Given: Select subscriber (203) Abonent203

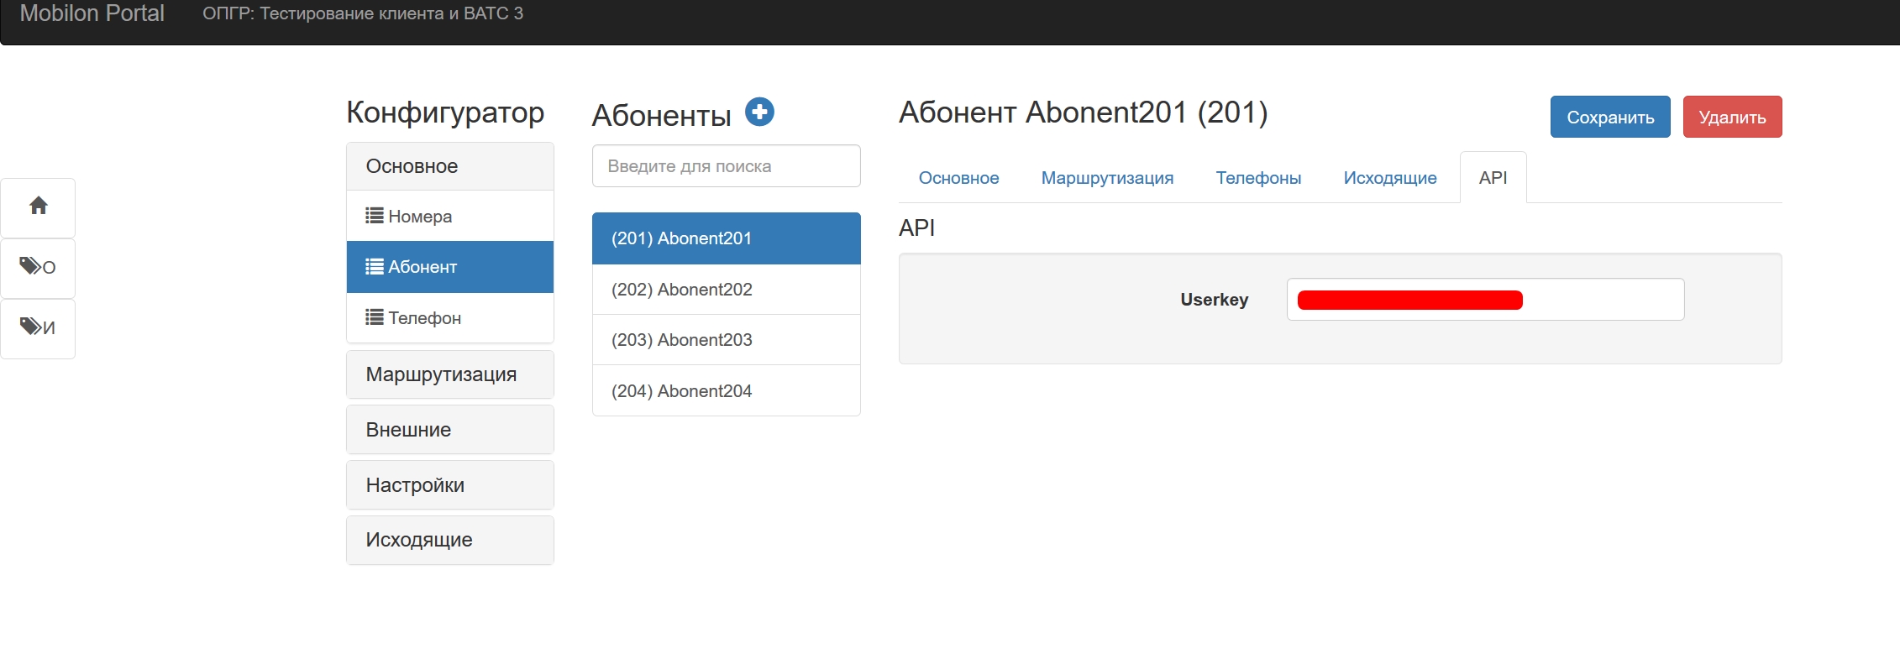Looking at the screenshot, I should [x=727, y=340].
